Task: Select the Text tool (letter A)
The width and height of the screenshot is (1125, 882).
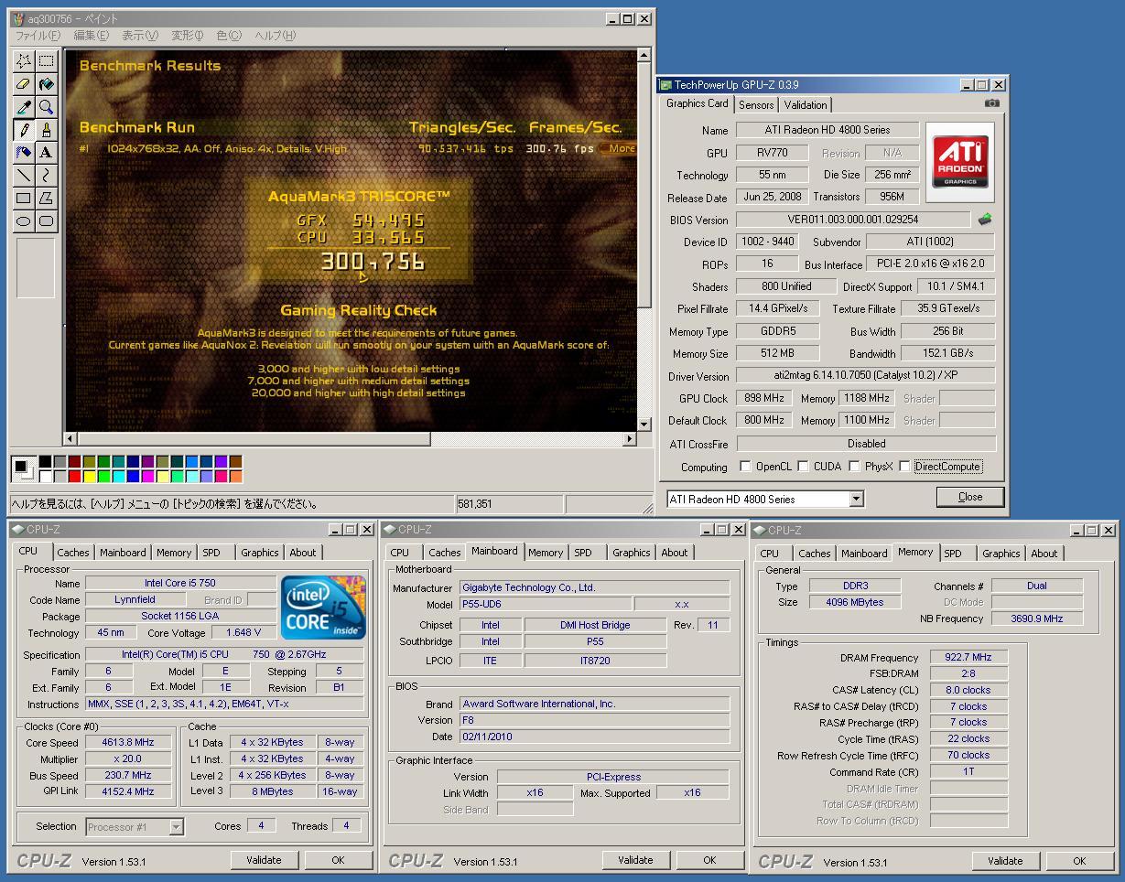Action: click(46, 153)
